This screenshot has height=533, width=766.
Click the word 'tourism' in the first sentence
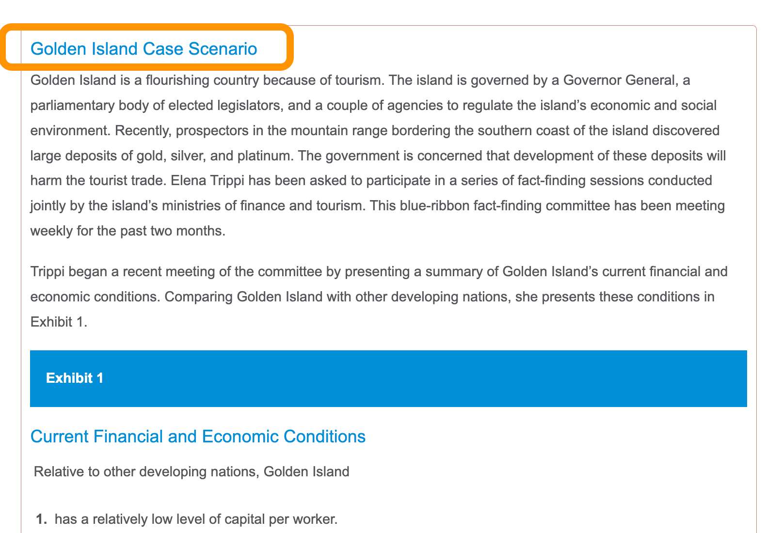(x=359, y=80)
